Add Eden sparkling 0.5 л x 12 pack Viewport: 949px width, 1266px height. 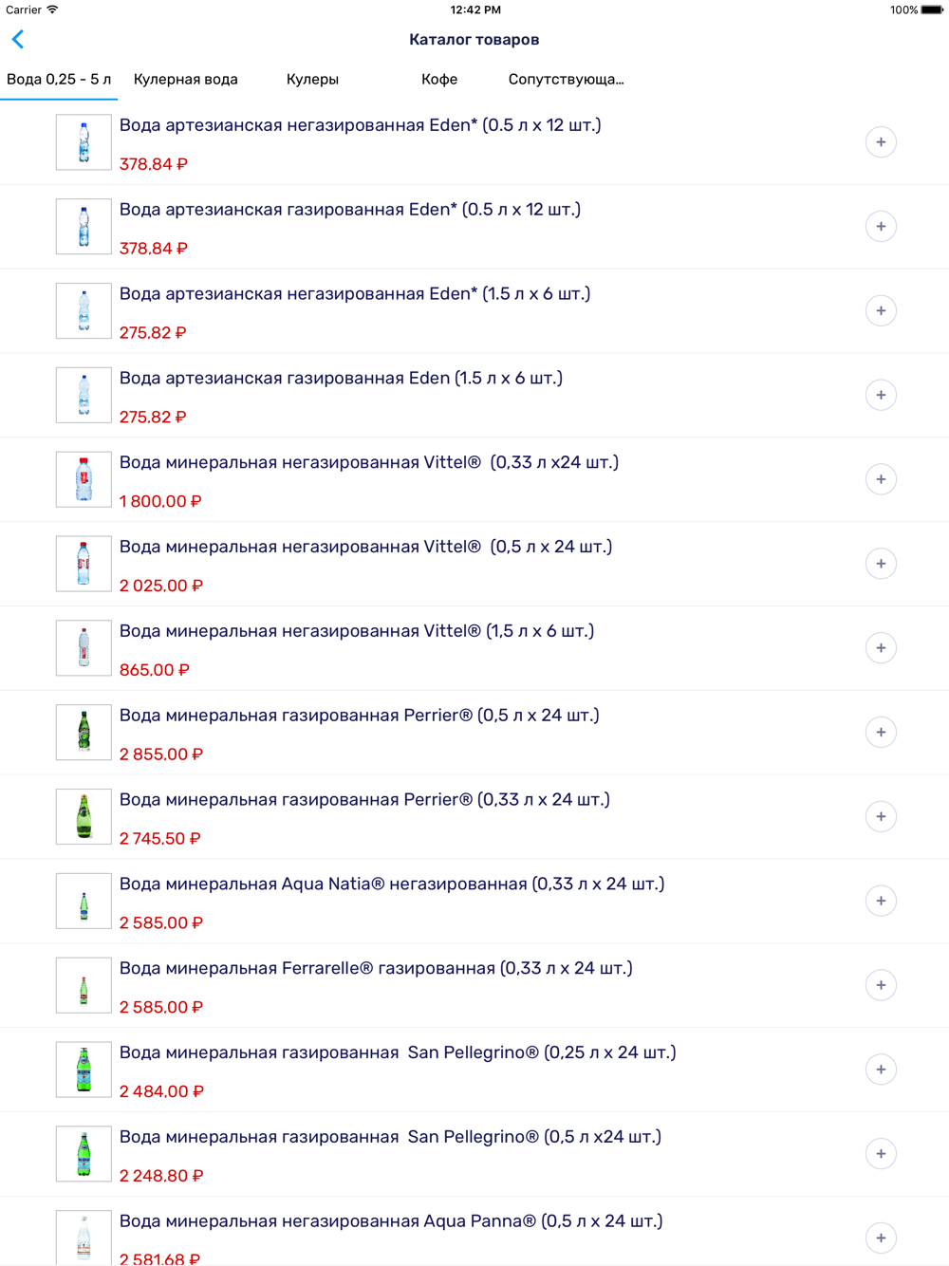click(x=881, y=227)
